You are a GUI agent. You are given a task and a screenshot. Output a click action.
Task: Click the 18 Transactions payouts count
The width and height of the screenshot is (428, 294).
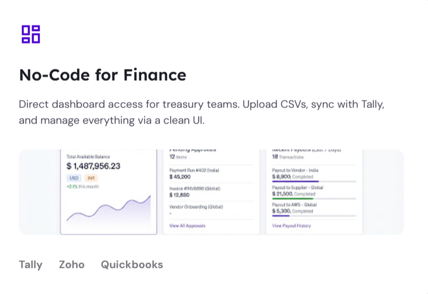pyautogui.click(x=287, y=157)
